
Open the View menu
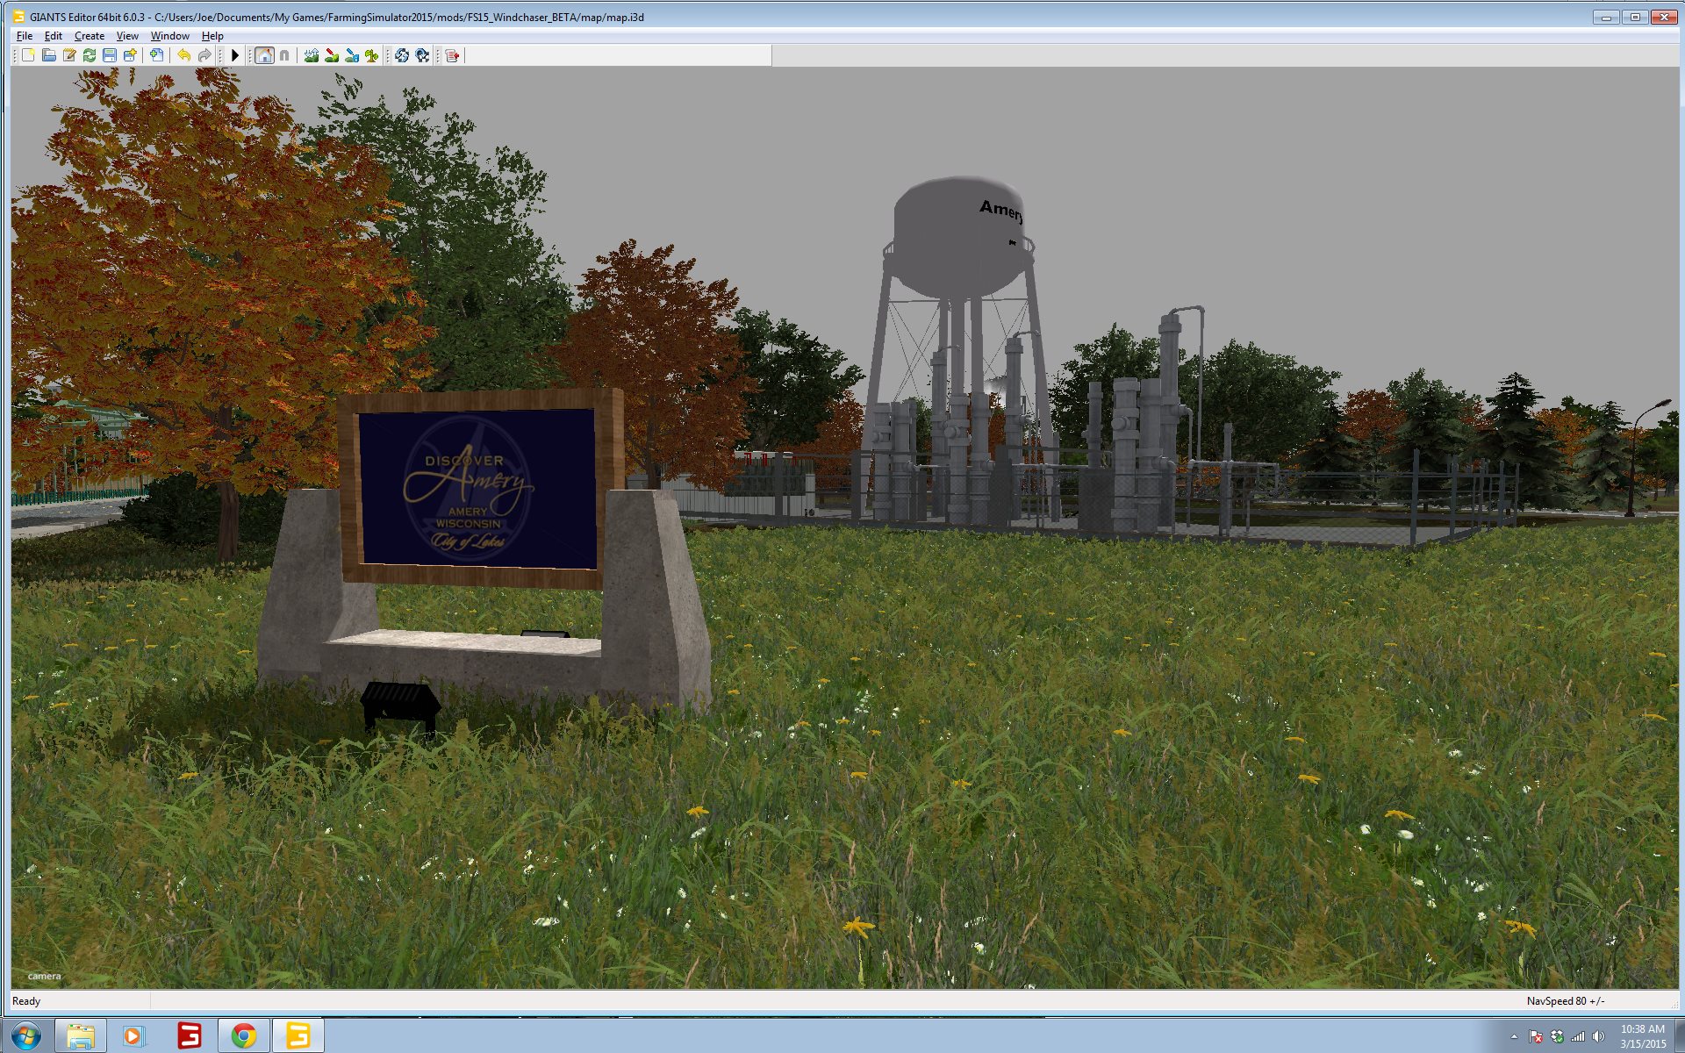[x=127, y=36]
